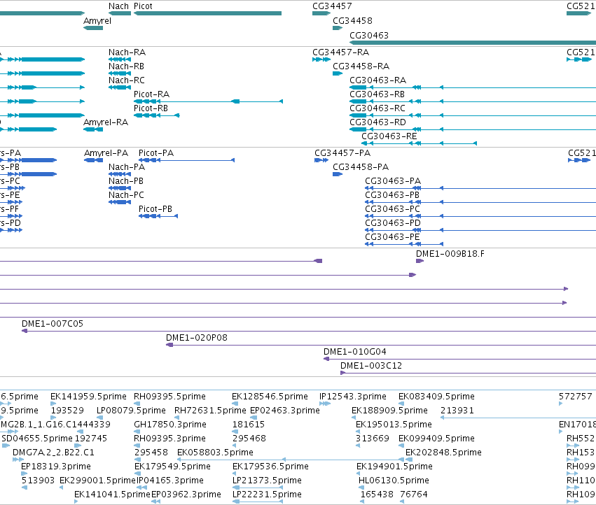Click the DME1-009B18.F feature label
This screenshot has height=505, width=596.
[450, 254]
